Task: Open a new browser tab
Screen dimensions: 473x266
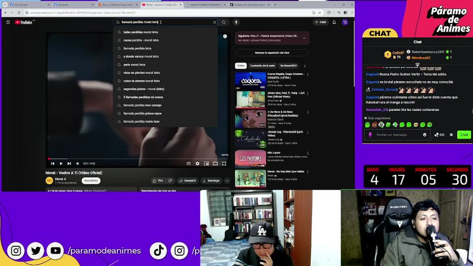Action: click(275, 5)
